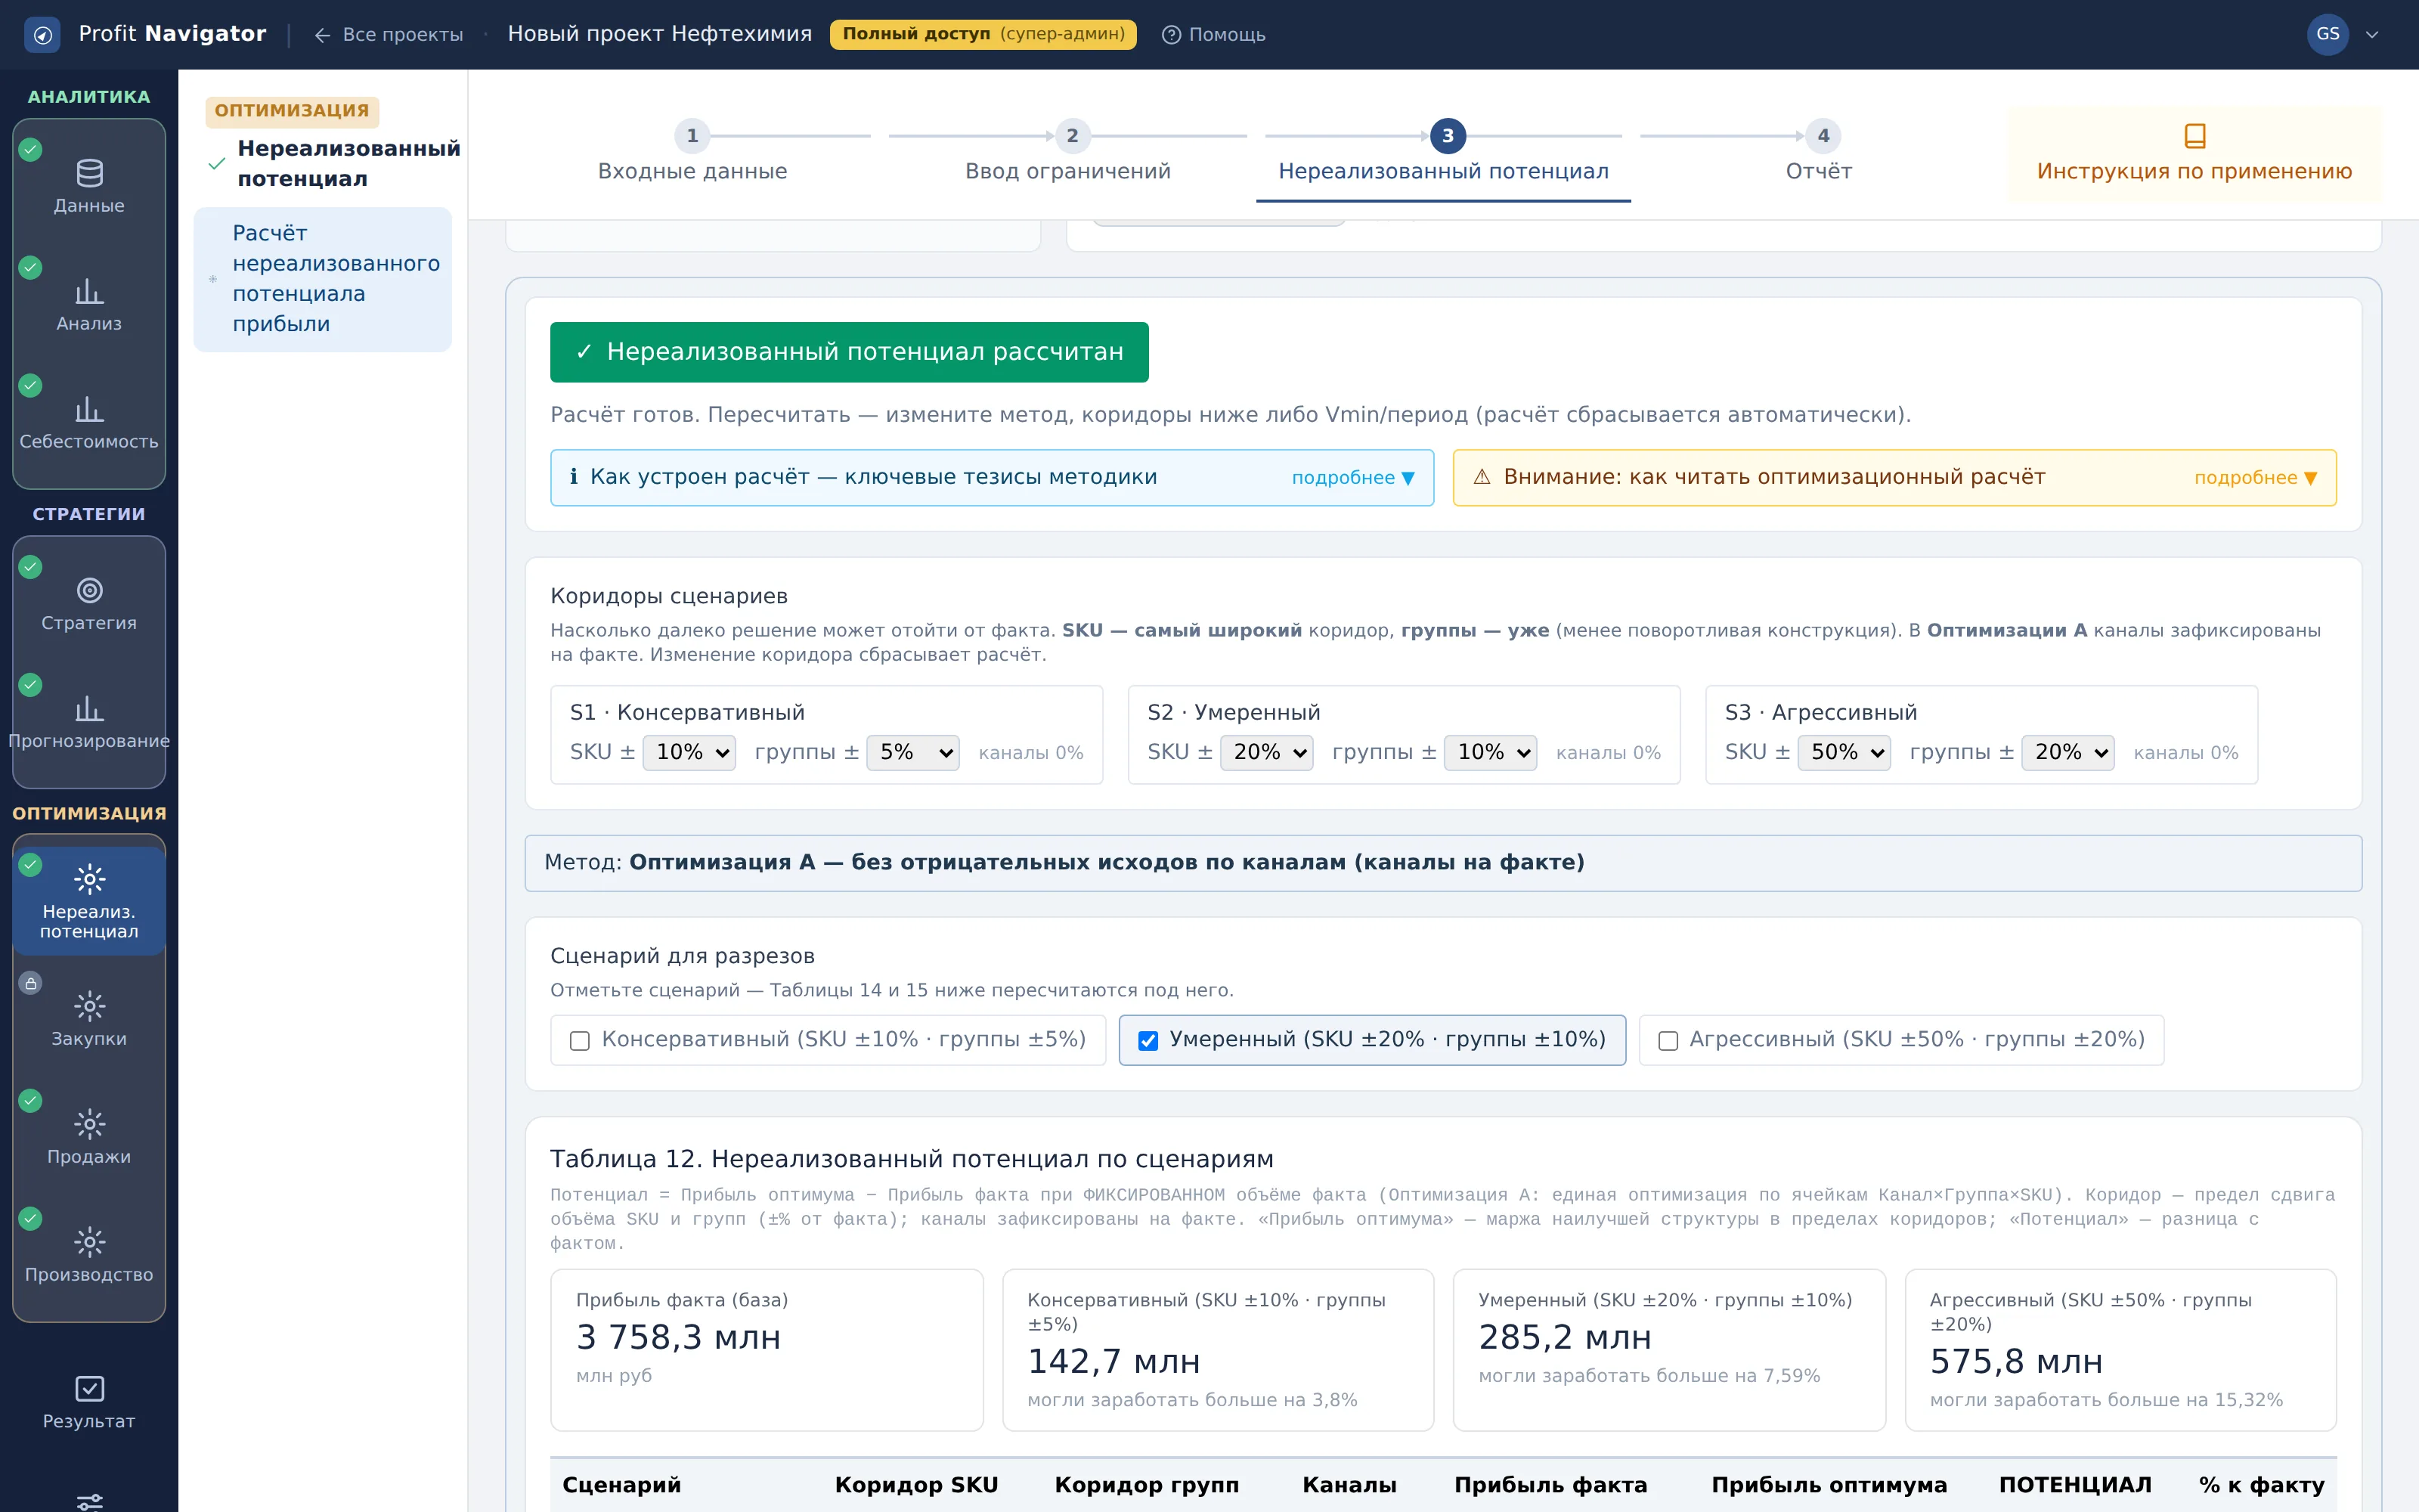The image size is (2419, 1512).
Task: Select Расчёт нереализованного потенциала прибыли item
Action: click(x=322, y=279)
